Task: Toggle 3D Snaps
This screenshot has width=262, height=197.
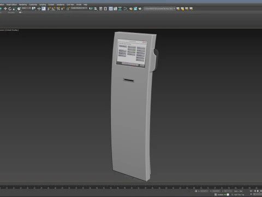Action: 49,9
